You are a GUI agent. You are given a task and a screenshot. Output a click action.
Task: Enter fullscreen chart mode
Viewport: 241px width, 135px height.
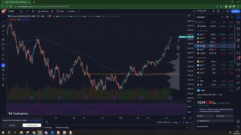click(x=223, y=11)
